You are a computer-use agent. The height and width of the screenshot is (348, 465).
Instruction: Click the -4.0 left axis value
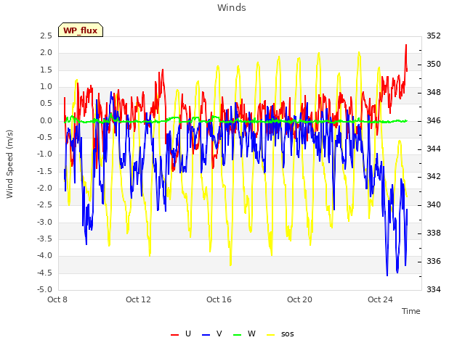tap(44, 256)
